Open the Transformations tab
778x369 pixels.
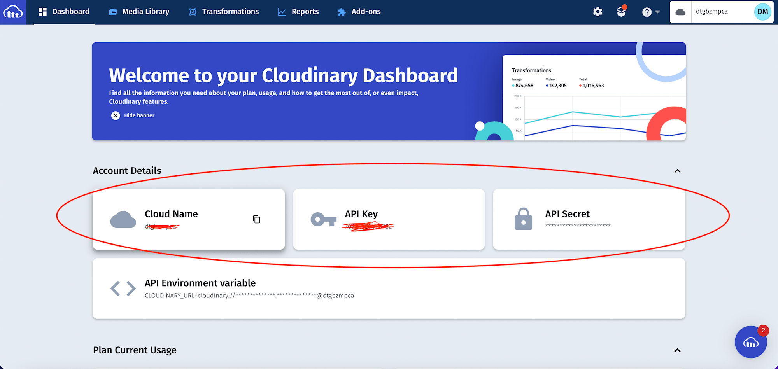click(224, 12)
